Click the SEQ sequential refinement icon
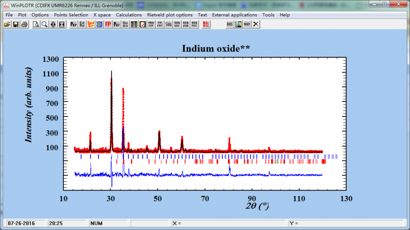Screen dimensions: 410x230 169,24
